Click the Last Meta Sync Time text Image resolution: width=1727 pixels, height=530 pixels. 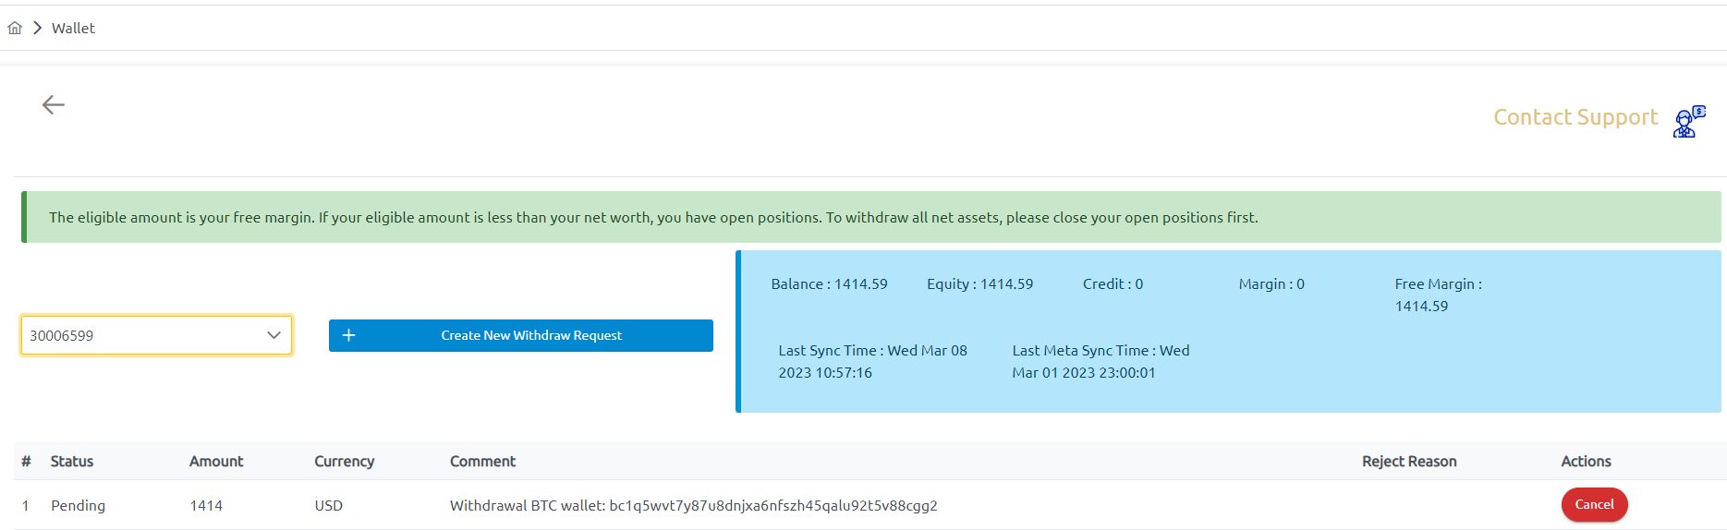pos(1101,361)
